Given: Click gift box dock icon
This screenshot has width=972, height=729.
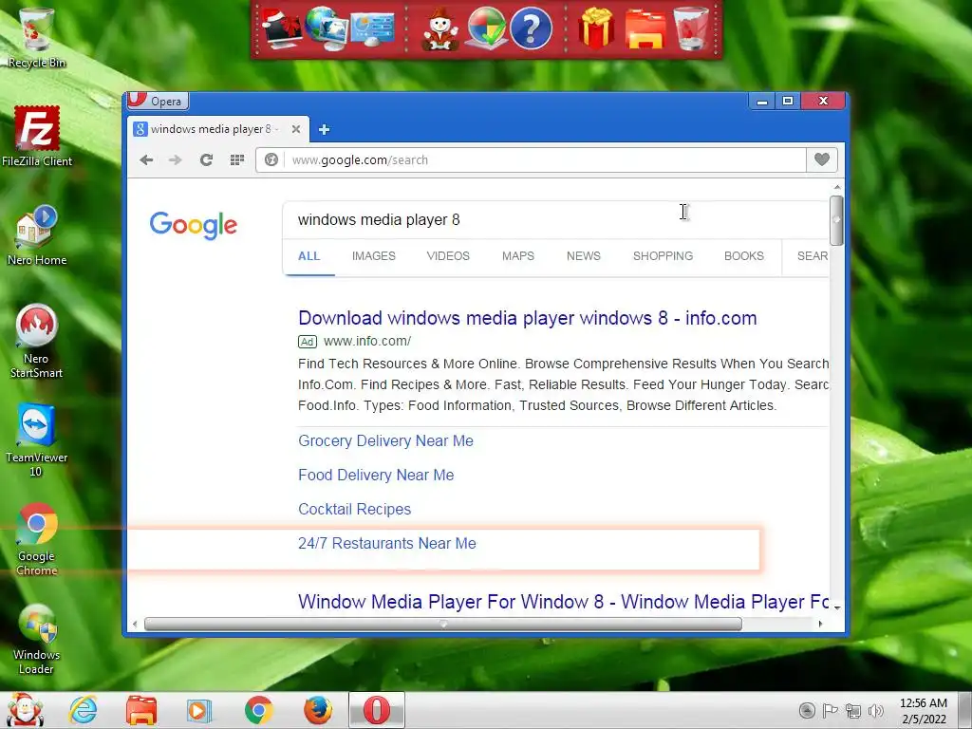Looking at the screenshot, I should (x=596, y=28).
